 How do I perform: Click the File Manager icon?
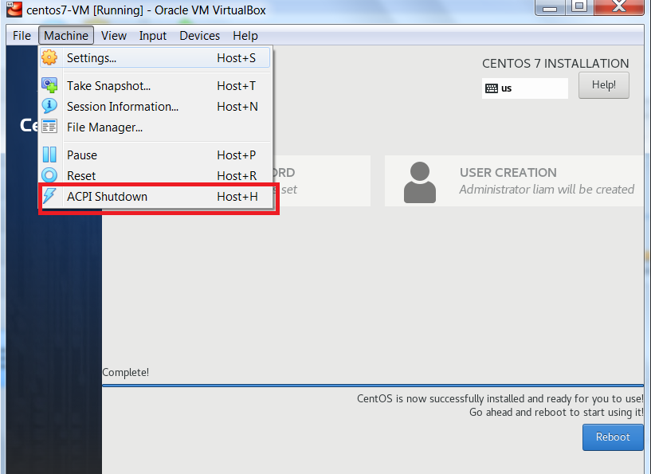(x=49, y=127)
